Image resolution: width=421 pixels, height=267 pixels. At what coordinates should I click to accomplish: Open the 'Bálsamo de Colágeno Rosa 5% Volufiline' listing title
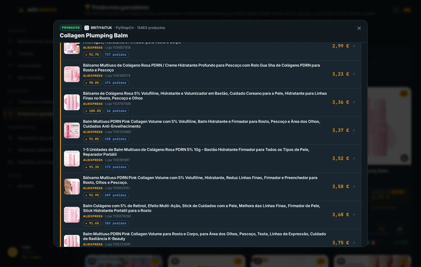click(x=205, y=96)
